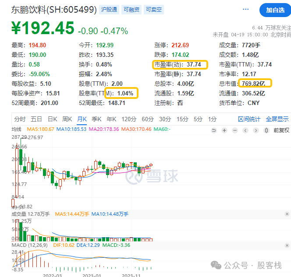Screen dimensions: 291x277
Task: Click the stock title 东鹏饮料(SH:605499)
Action: (x=54, y=10)
